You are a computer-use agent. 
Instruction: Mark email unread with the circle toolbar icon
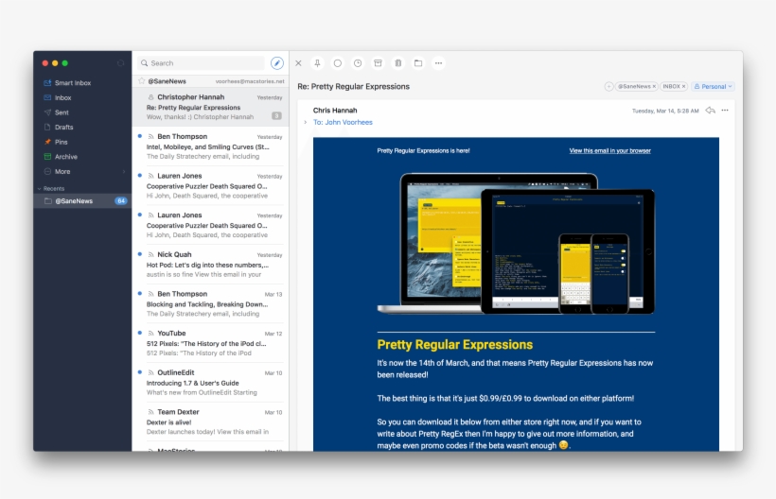[338, 63]
